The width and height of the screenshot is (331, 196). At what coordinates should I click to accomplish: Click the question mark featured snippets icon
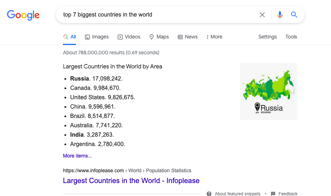coord(209,194)
